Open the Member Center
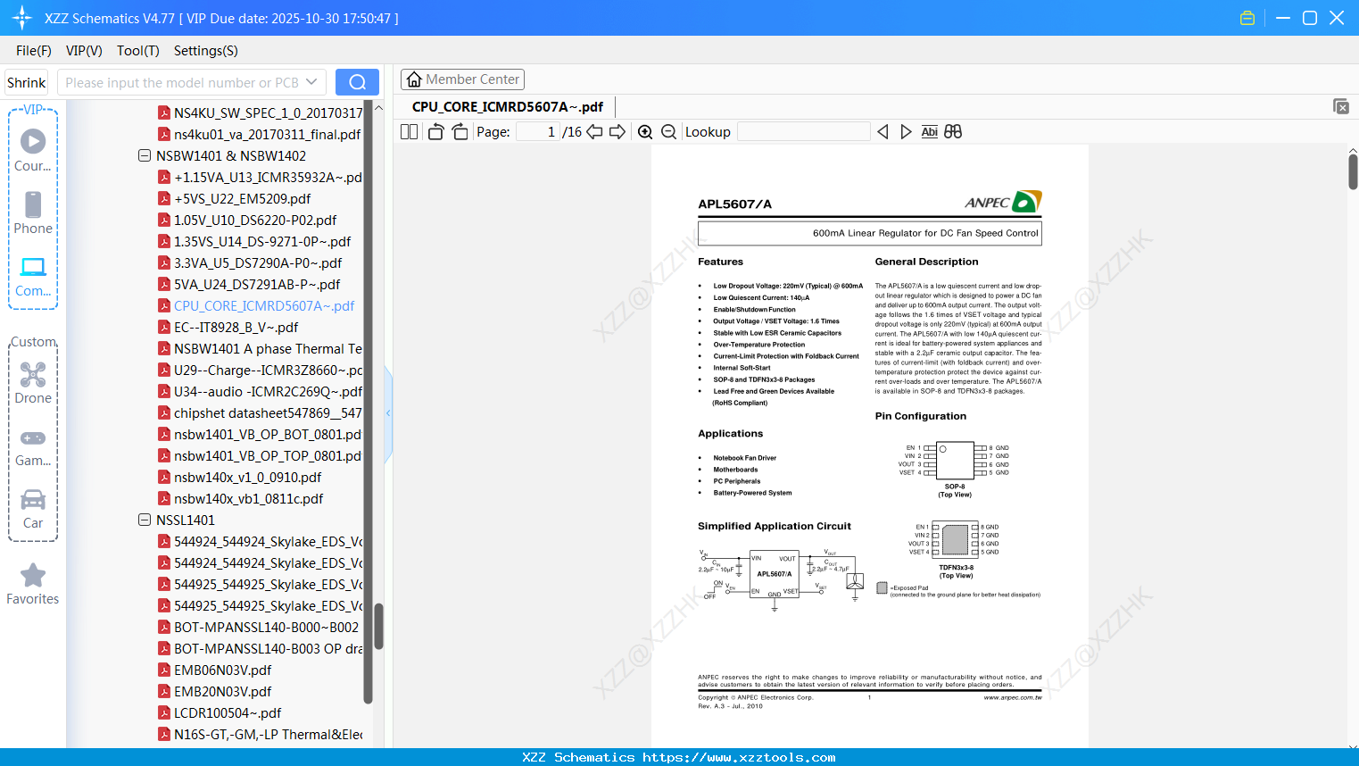The width and height of the screenshot is (1359, 766). pos(462,79)
